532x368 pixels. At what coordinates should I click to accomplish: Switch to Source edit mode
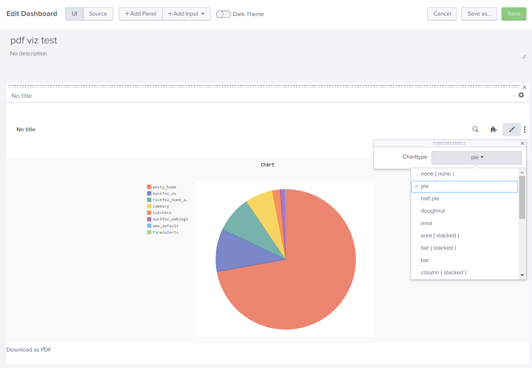tap(98, 14)
